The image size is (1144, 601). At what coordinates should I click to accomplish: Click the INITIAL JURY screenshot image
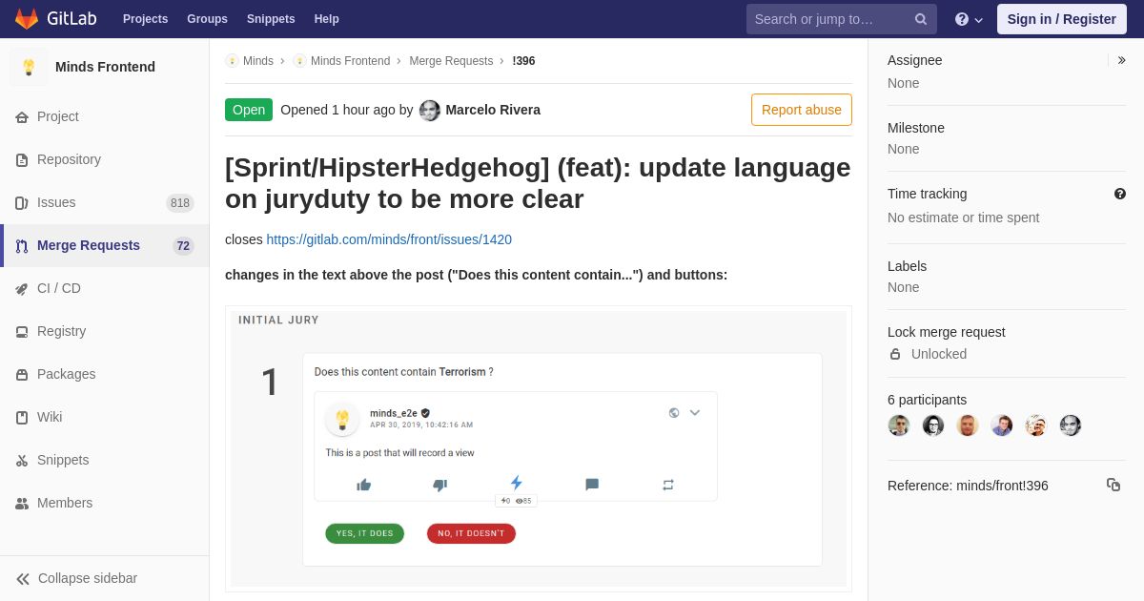coord(539,449)
